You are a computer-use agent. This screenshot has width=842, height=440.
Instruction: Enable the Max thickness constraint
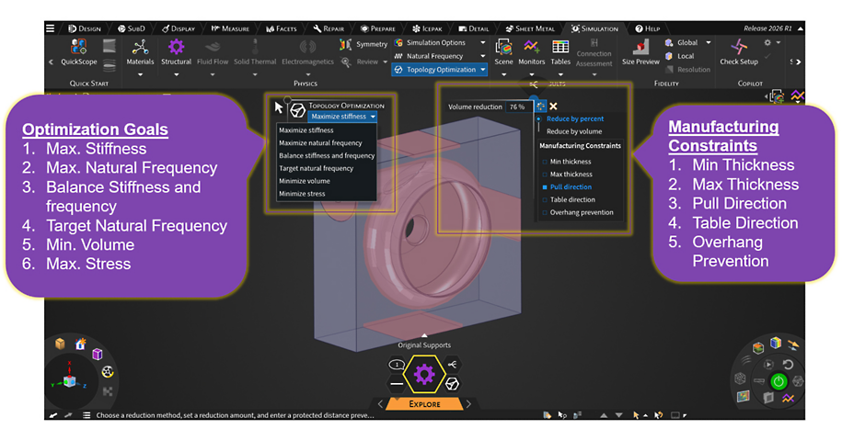545,175
